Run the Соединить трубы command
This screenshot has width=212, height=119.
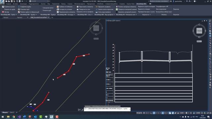tap(24, 7)
